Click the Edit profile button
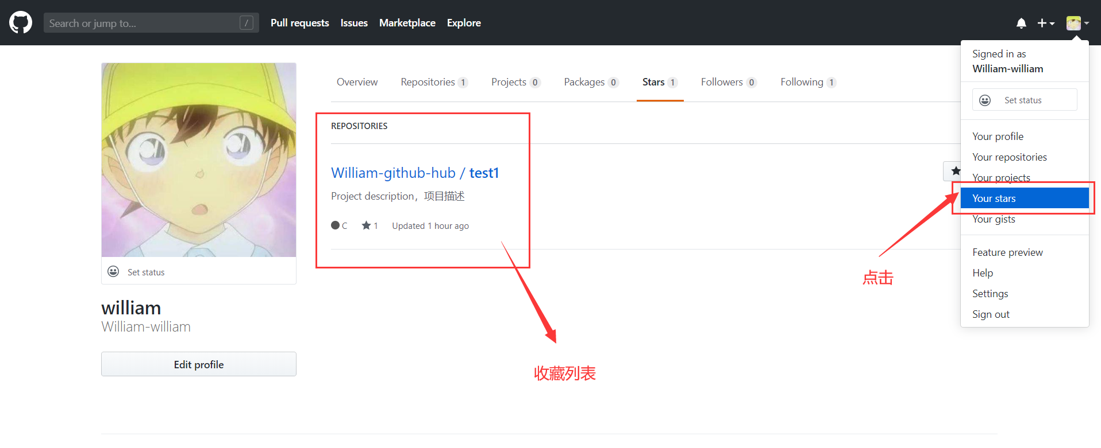Screen dimensions: 1101x448 (199, 364)
